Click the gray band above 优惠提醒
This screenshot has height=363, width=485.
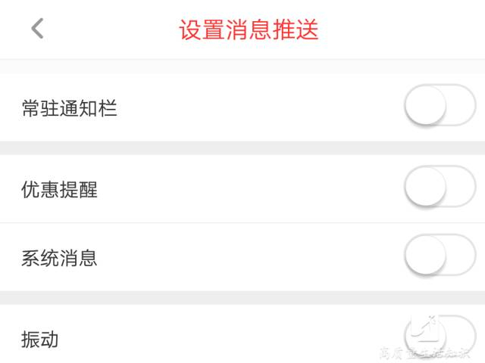(242, 147)
